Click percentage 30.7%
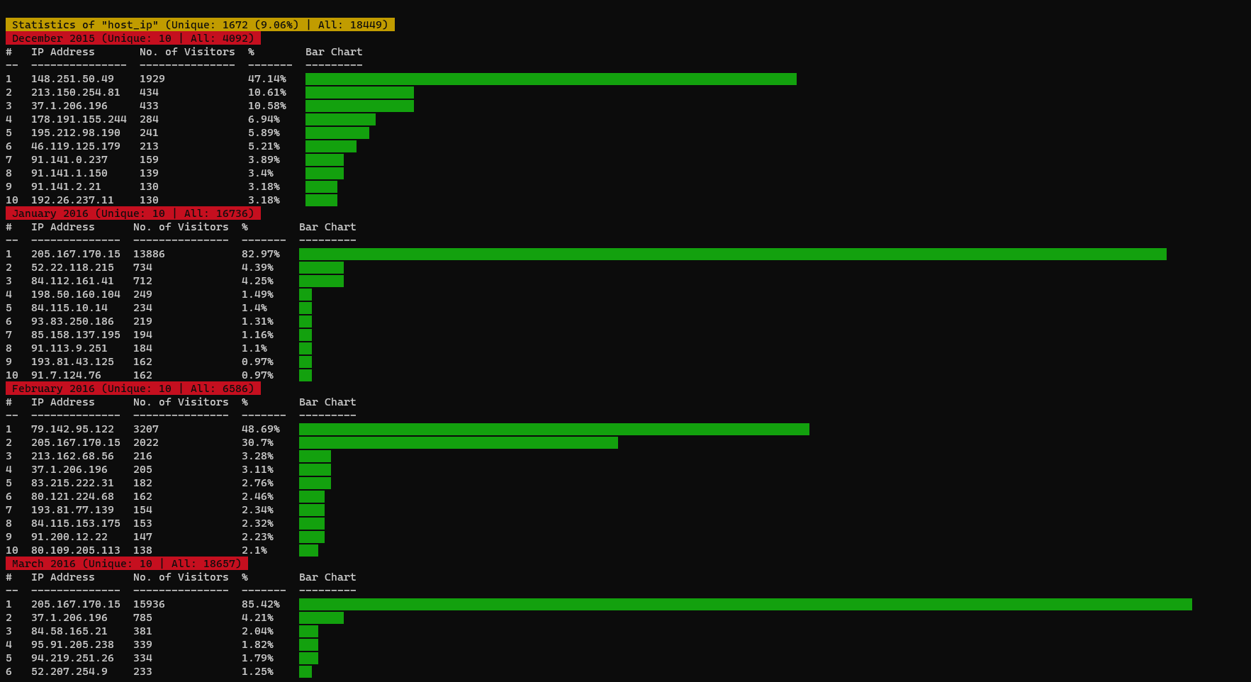 click(x=257, y=442)
